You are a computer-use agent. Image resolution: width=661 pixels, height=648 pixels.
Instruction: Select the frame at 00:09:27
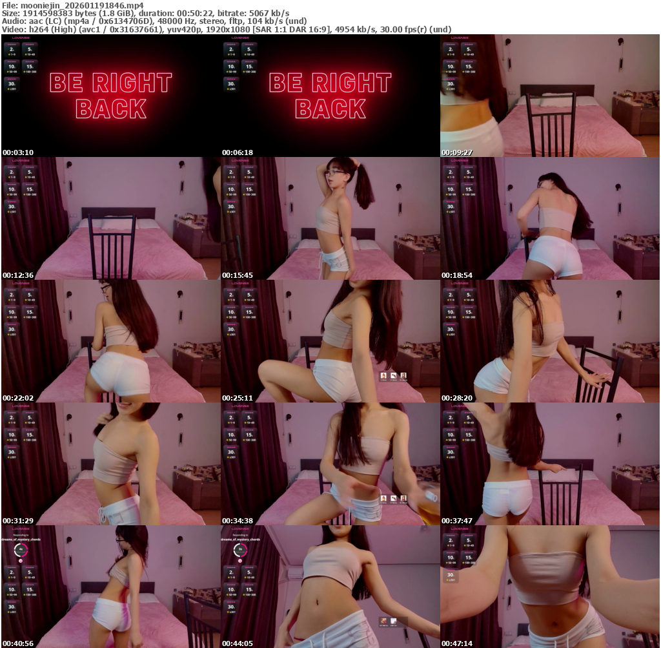tap(550, 96)
